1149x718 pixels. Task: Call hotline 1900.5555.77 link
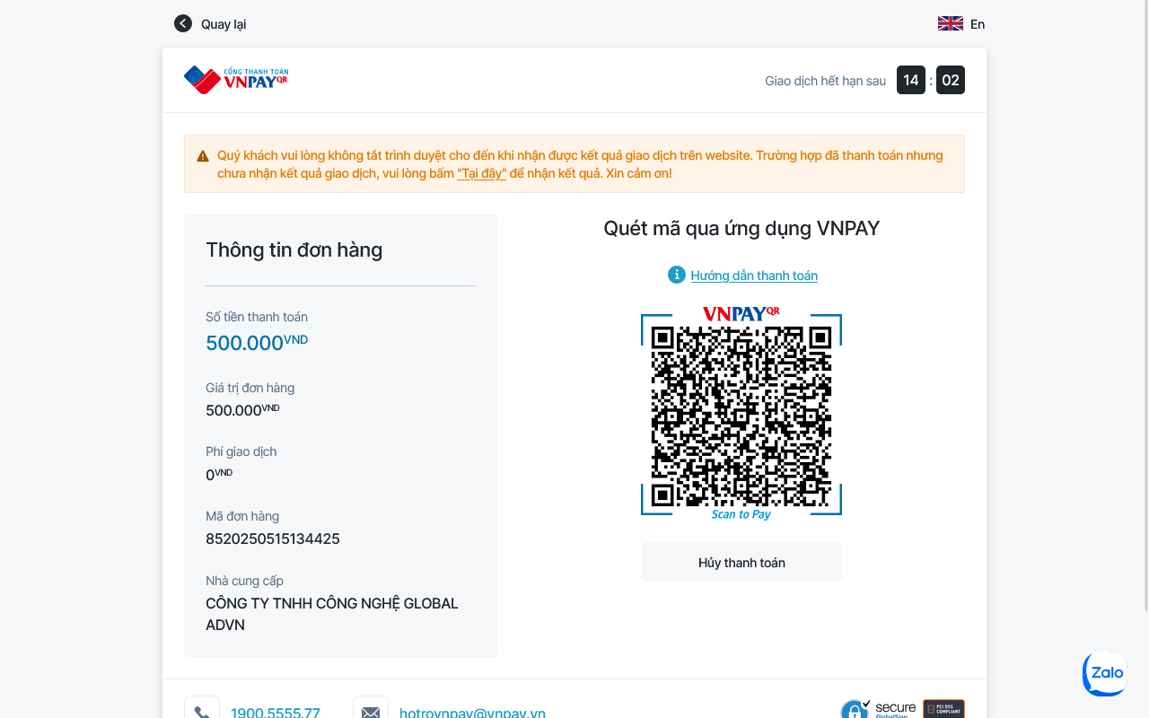(x=276, y=713)
